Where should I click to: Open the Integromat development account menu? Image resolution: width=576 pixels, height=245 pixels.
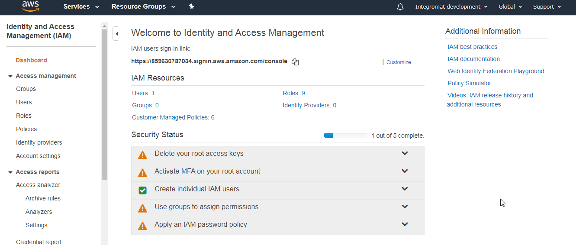[x=451, y=6]
